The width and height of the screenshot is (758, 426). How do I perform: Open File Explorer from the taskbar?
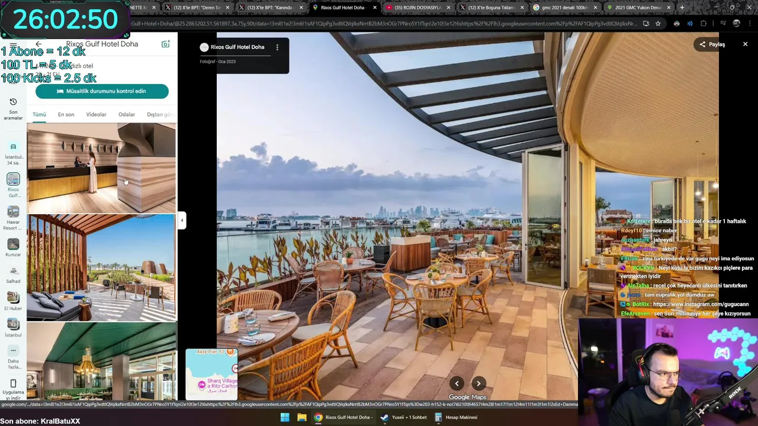tap(301, 417)
